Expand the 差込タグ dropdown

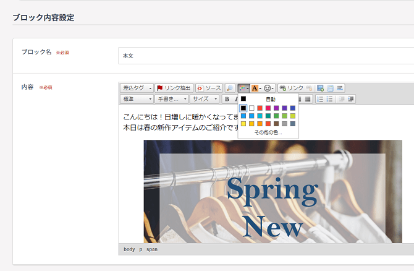click(137, 88)
